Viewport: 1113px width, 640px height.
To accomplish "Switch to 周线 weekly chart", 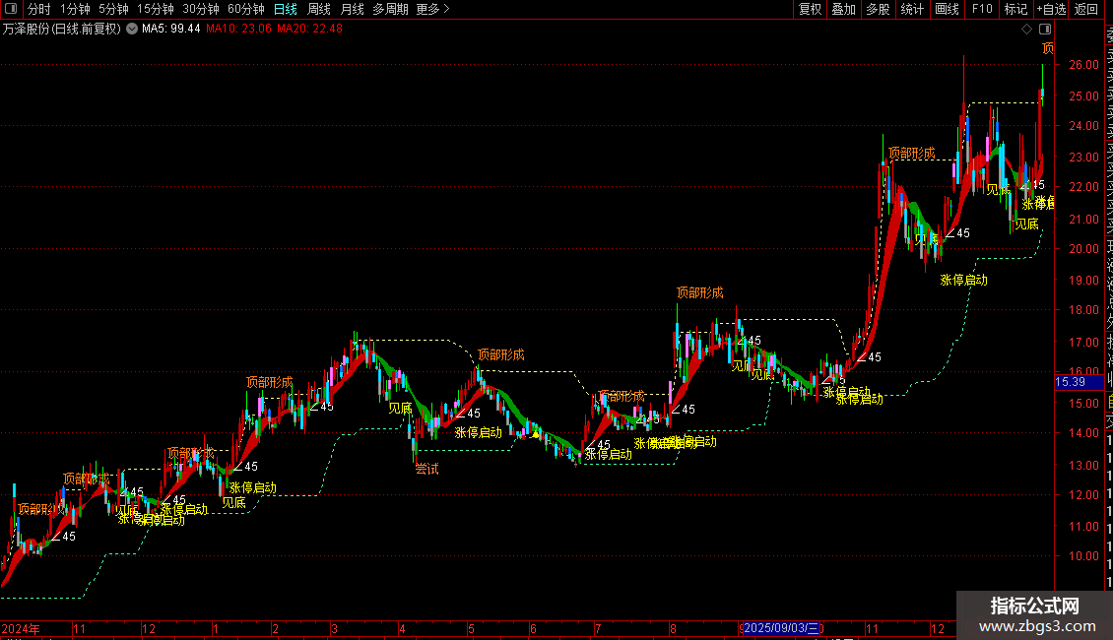I will click(319, 9).
